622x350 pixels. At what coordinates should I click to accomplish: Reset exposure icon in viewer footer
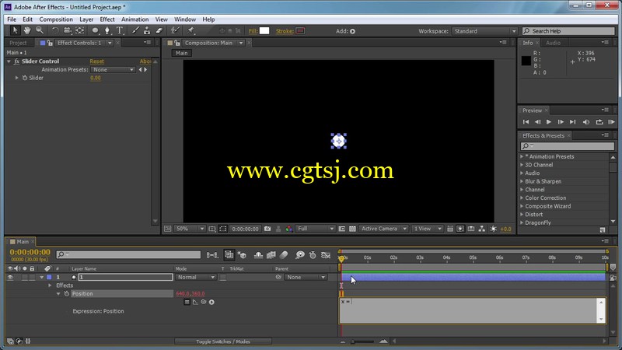tap(494, 229)
